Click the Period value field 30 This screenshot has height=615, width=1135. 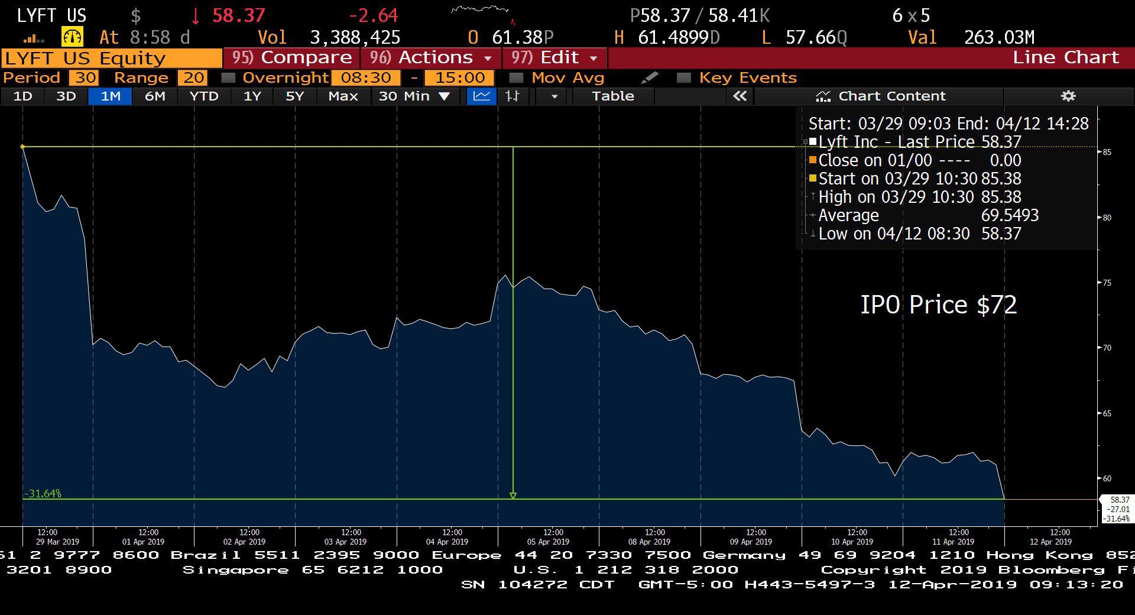[84, 77]
